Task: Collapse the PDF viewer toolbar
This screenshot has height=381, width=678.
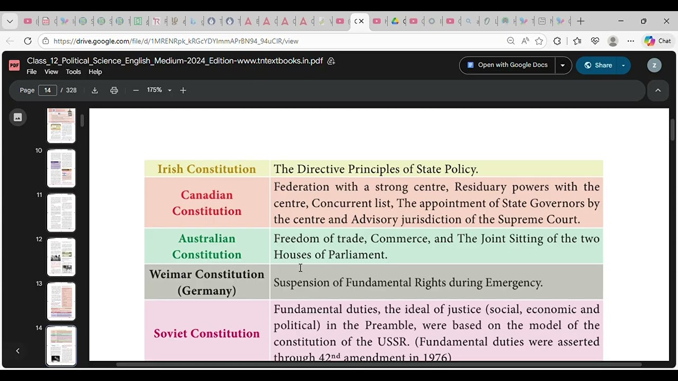Action: click(658, 90)
